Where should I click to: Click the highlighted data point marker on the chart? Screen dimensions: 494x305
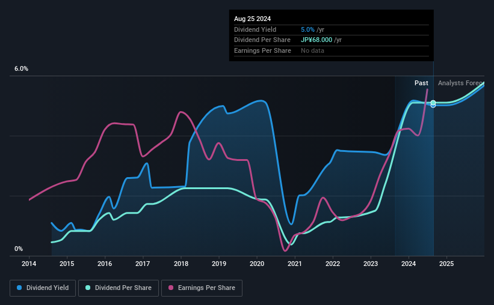pos(433,104)
